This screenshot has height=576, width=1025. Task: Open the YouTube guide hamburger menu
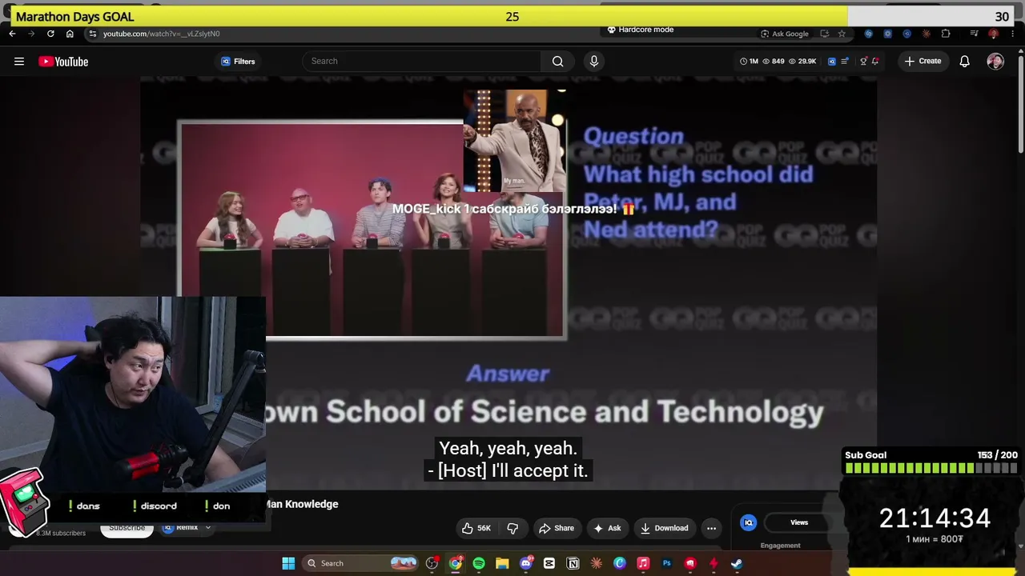point(19,62)
